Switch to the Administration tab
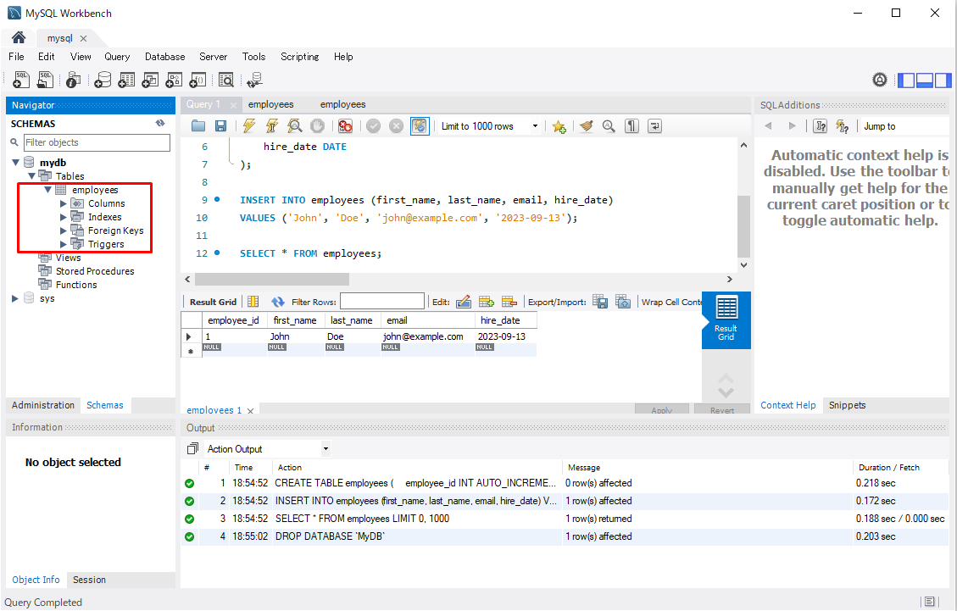This screenshot has height=611, width=957. (43, 405)
